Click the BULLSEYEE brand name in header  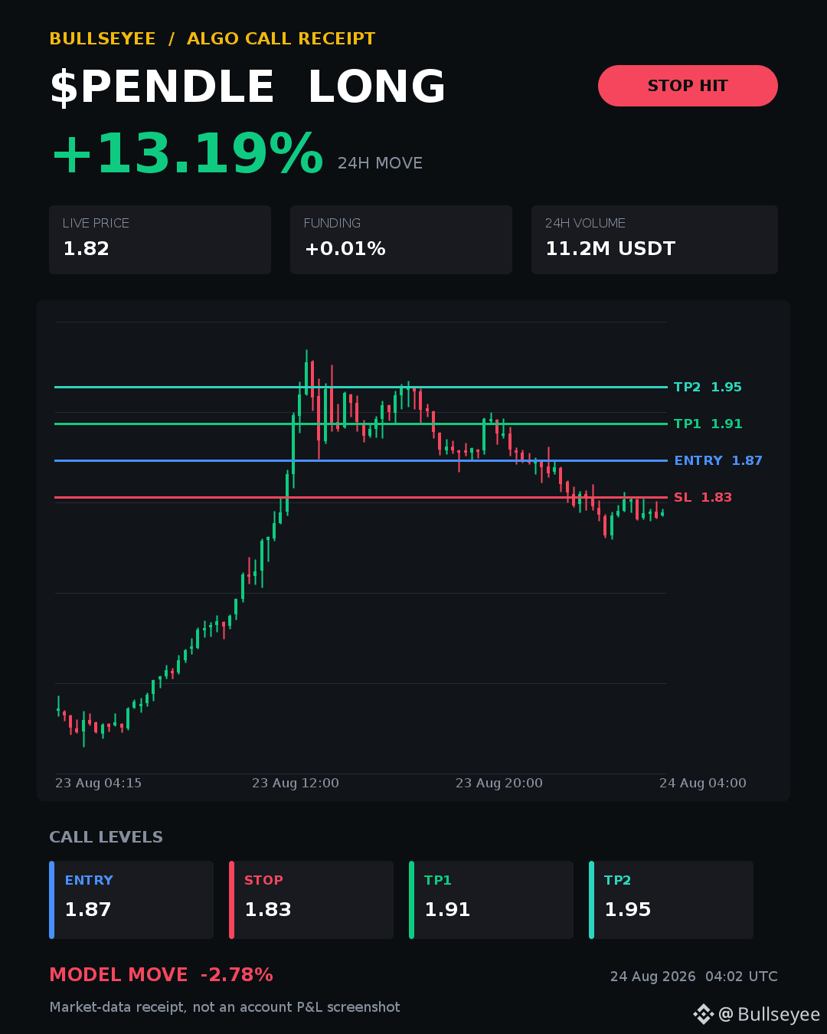[x=103, y=39]
